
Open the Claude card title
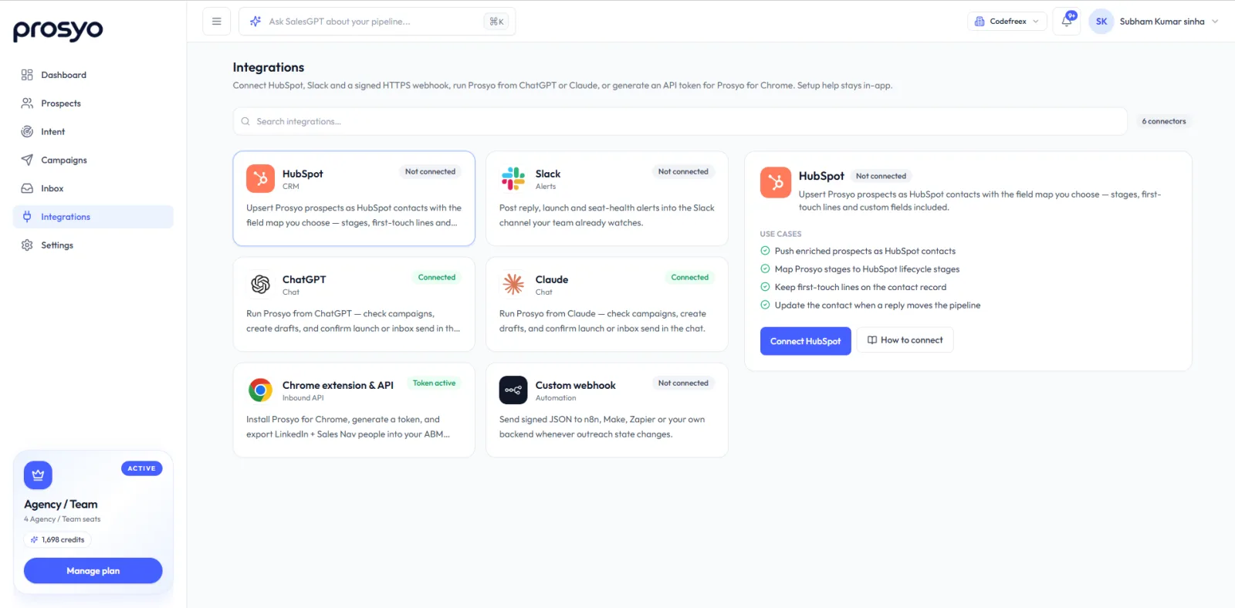pos(552,279)
